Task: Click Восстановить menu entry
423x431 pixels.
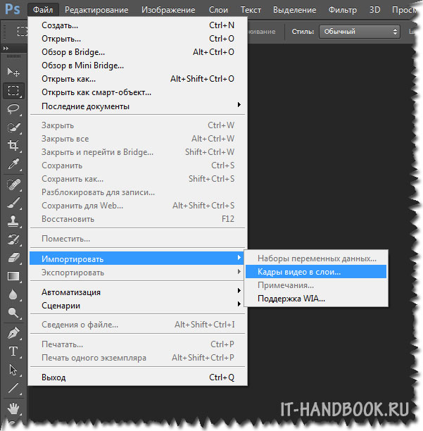Action: (x=137, y=219)
